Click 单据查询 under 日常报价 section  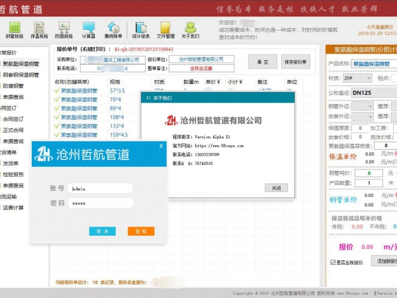pos(13,97)
